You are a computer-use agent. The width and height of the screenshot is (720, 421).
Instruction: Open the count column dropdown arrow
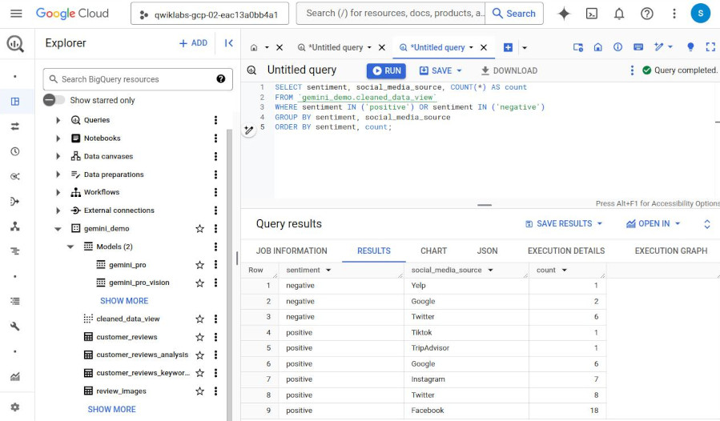[565, 270]
